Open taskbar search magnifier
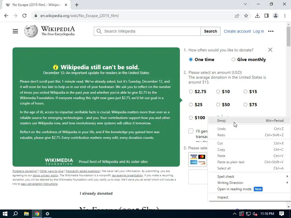Viewport: 291px width, 218px height. click(x=16, y=214)
